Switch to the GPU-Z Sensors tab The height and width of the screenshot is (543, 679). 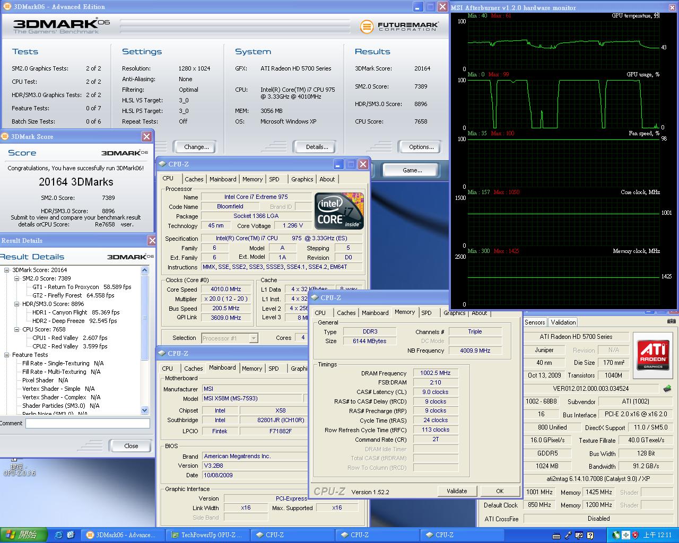(x=535, y=322)
